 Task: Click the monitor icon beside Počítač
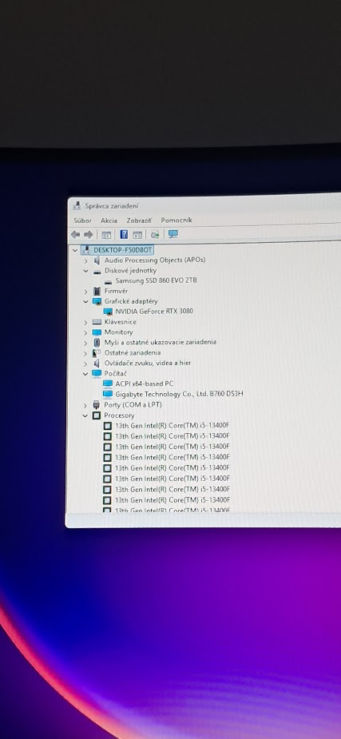97,374
